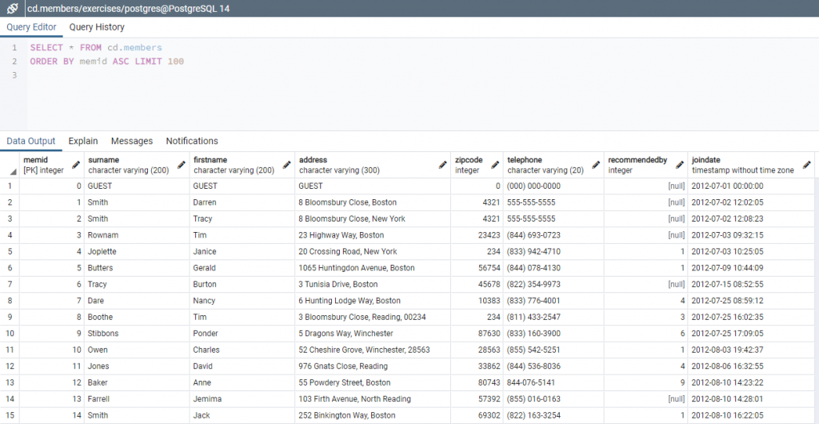Open the Query History tab
Image resolution: width=819 pixels, height=424 pixels.
point(97,27)
